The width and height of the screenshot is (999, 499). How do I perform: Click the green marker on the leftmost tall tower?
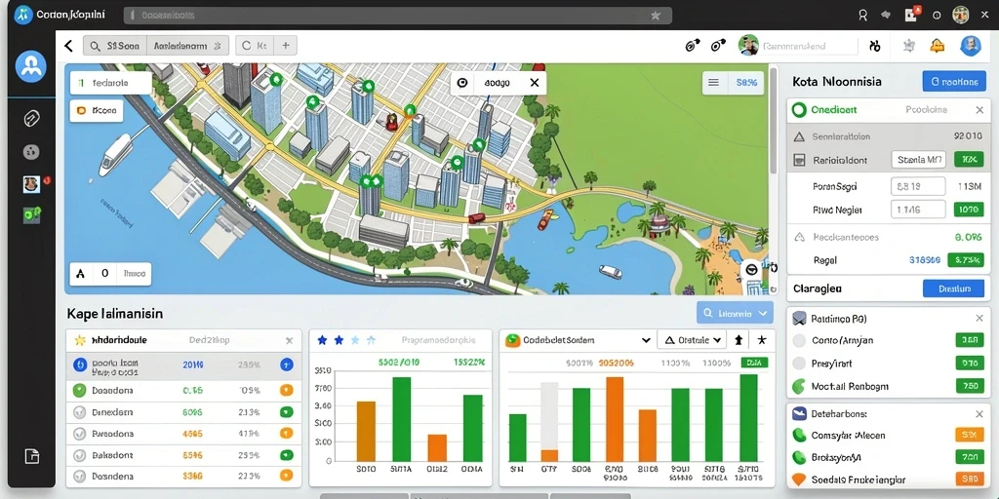pyautogui.click(x=276, y=79)
